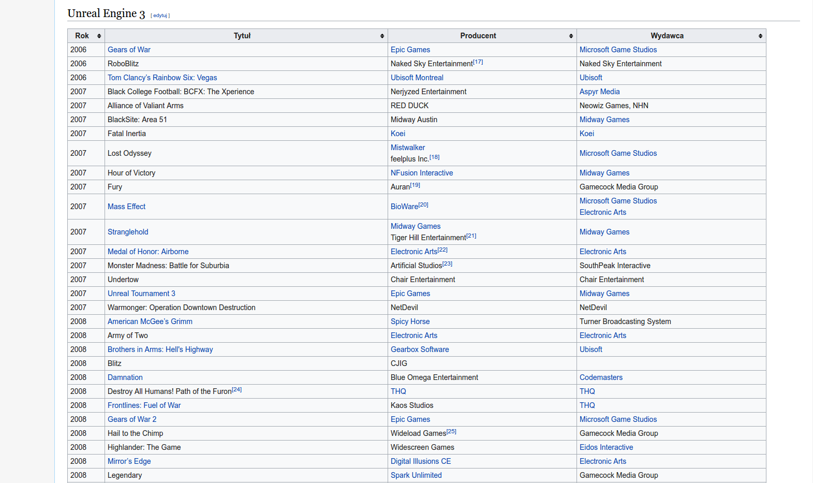Click footnote 24 after Path of the Furon
This screenshot has width=813, height=483.
[237, 389]
